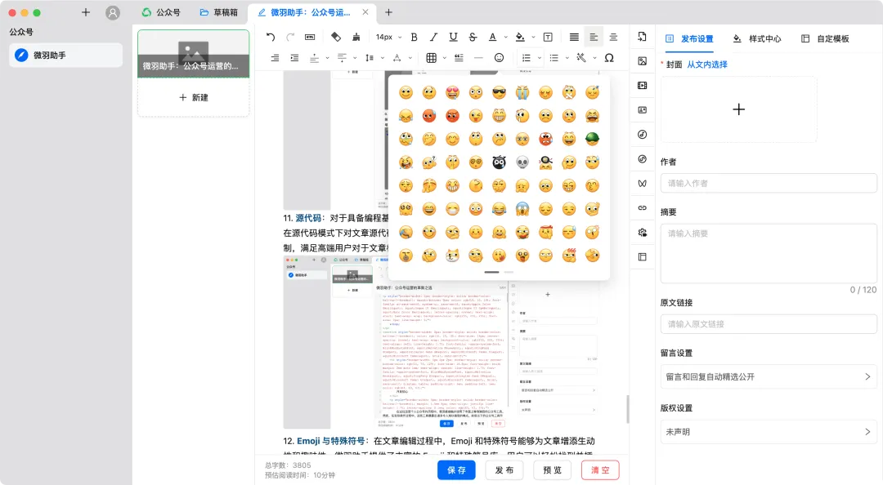Click the text box T icon
Screen dimensions: 883x485
point(547,37)
